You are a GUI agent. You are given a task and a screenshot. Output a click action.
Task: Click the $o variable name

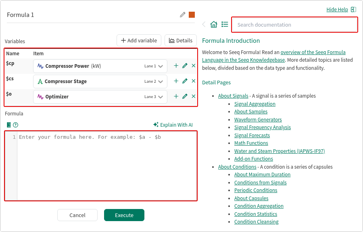coord(9,94)
